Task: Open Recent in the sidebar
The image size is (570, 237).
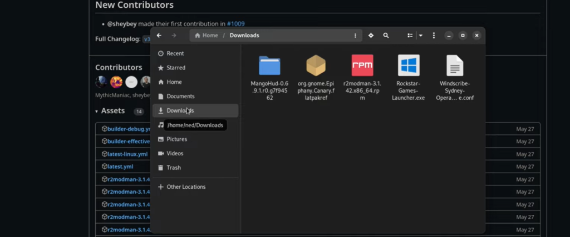Action: pyautogui.click(x=195, y=53)
